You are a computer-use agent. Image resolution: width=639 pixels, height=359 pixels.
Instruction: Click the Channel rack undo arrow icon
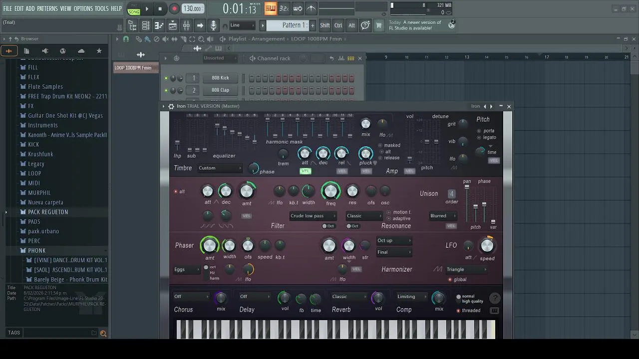[331, 58]
